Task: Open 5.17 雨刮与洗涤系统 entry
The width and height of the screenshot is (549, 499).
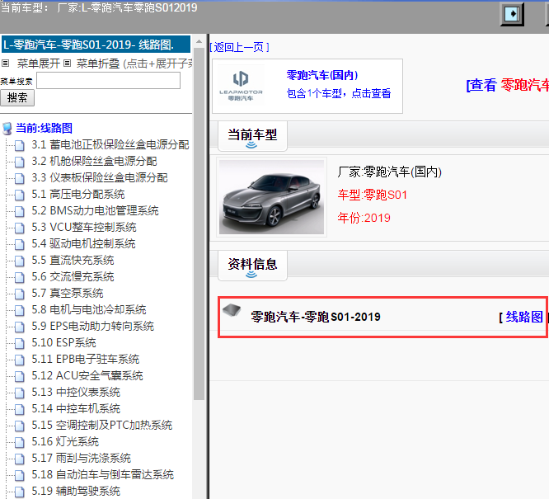Action: pyautogui.click(x=82, y=458)
